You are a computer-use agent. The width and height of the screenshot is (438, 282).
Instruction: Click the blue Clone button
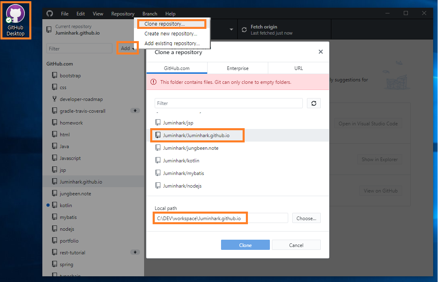point(245,245)
